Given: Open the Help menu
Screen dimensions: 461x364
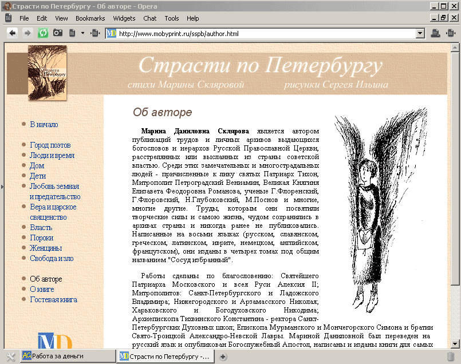Looking at the screenshot, I should pyautogui.click(x=193, y=18).
